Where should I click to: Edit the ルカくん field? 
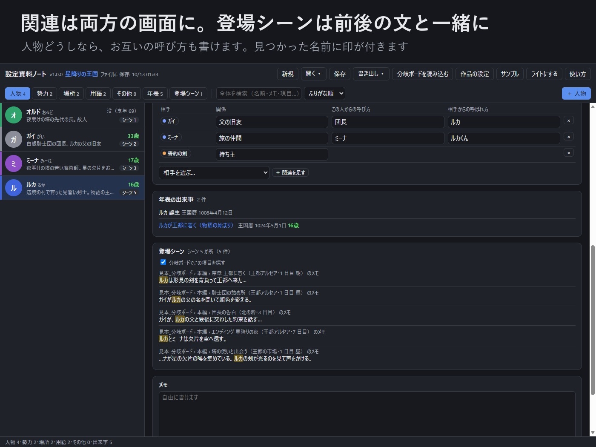(x=504, y=138)
